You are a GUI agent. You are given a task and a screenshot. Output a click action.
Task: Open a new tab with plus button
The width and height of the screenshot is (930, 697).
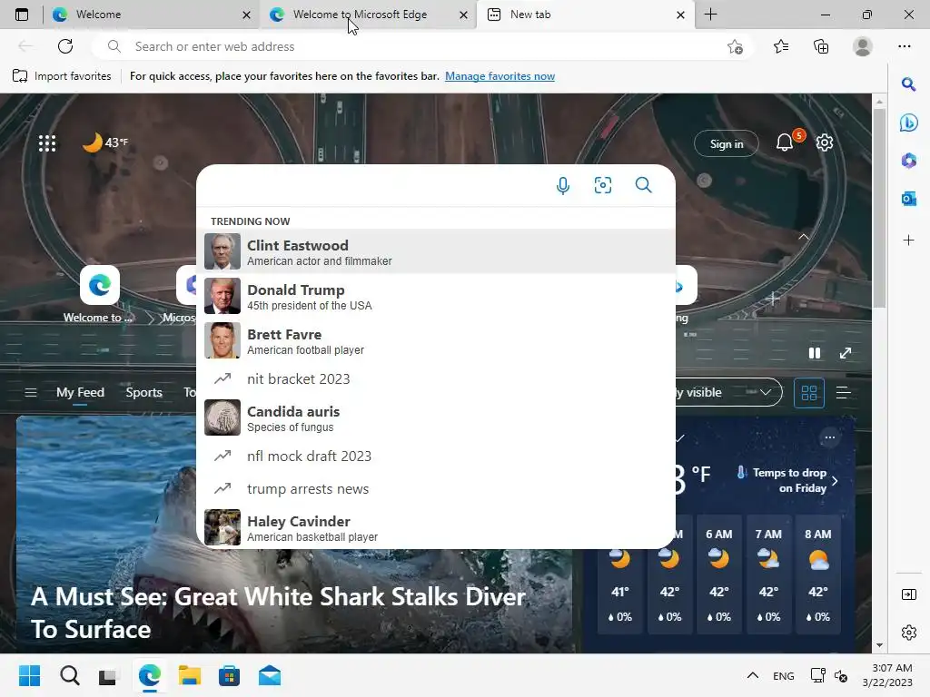point(710,15)
